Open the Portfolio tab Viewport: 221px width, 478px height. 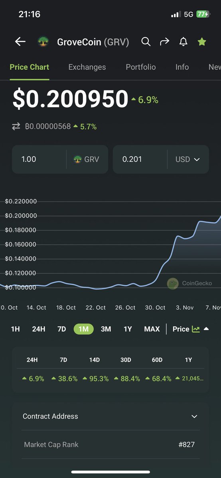[x=141, y=67]
